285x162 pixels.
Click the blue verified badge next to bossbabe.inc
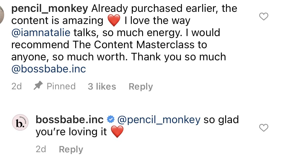coord(111,120)
